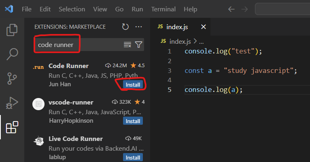Open the Explorer view in activity bar
Image resolution: width=310 pixels, height=162 pixels.
12,30
